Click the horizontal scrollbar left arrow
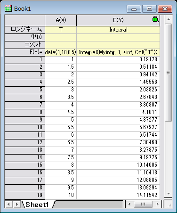Image resolution: width=177 pixels, height=213 pixels. point(129,204)
